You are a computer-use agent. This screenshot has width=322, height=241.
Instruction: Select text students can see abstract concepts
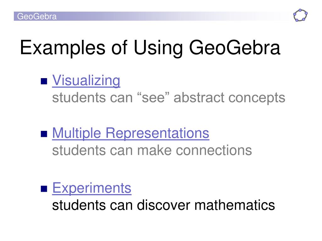point(169,98)
